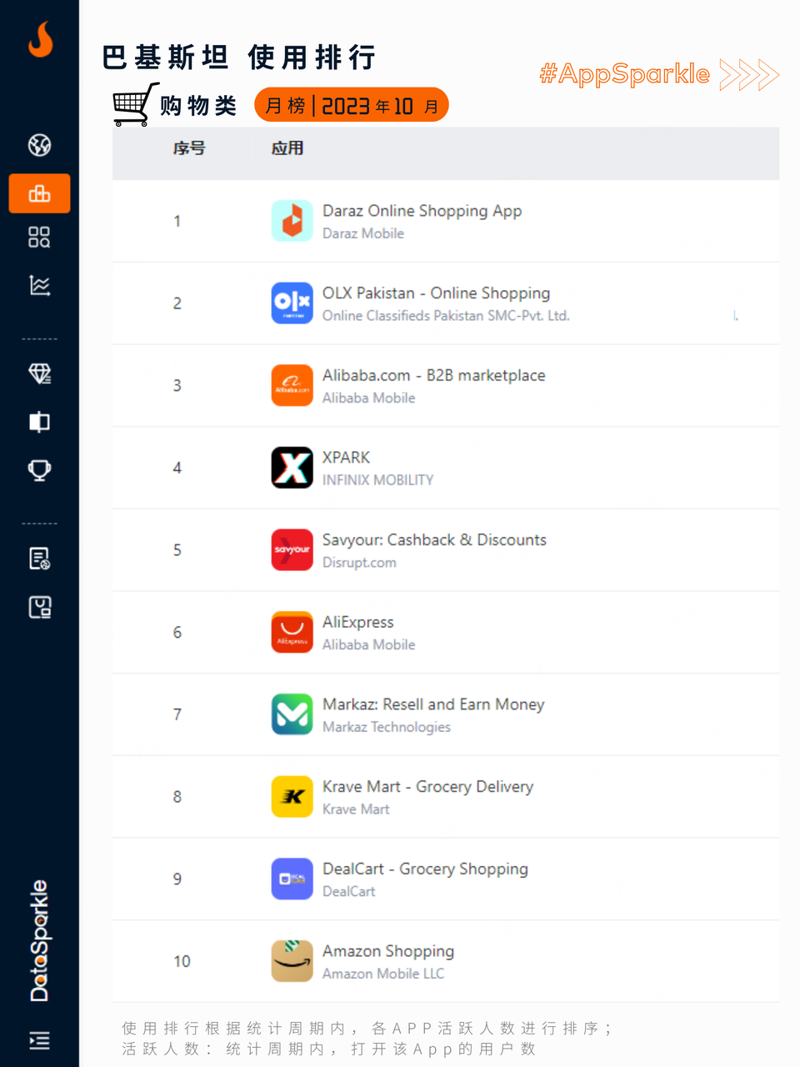Click publisher Amazon Mobile LLC
This screenshot has height=1067, width=800.
coord(383,974)
